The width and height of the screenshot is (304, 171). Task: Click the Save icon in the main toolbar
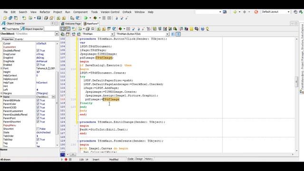pos(39,18)
